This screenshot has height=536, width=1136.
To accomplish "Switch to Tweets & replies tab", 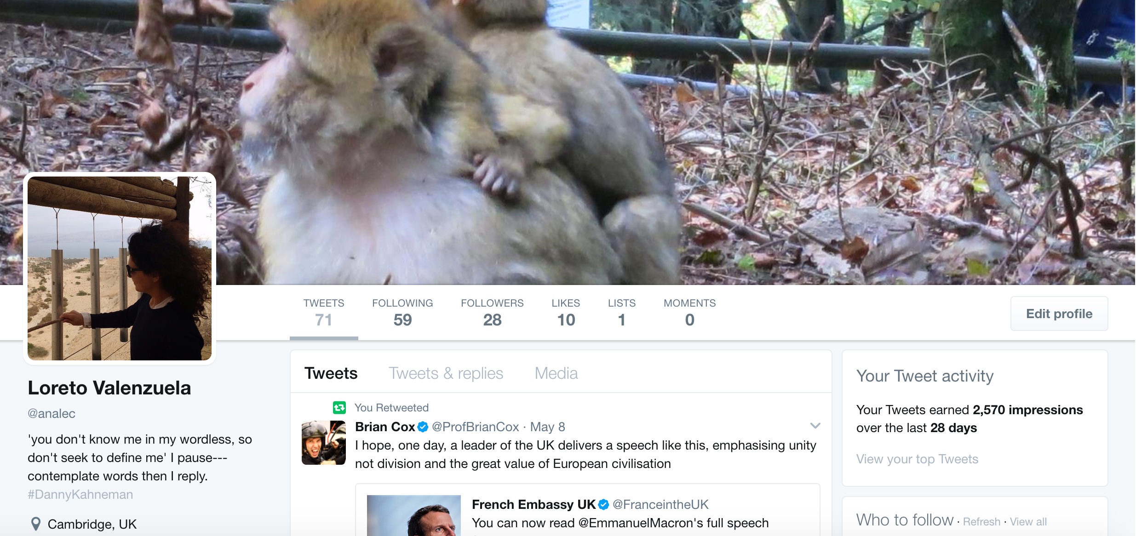I will point(446,373).
